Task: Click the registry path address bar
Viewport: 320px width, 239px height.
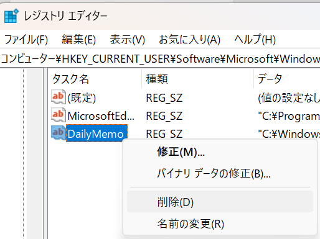Action: (160, 59)
